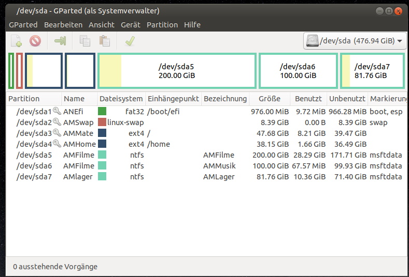Click the resize/move arrow icon
This screenshot has width=409, height=277.
[x=60, y=41]
